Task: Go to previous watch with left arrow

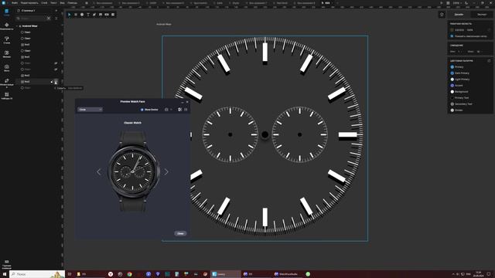Action: point(99,171)
